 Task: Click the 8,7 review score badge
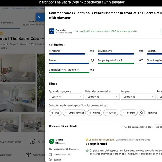tap(51, 31)
